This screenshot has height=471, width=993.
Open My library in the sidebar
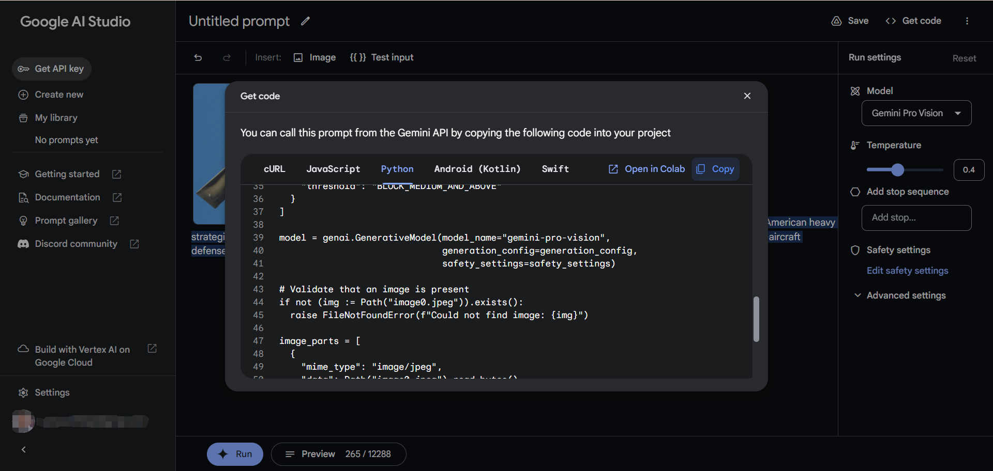(48, 118)
